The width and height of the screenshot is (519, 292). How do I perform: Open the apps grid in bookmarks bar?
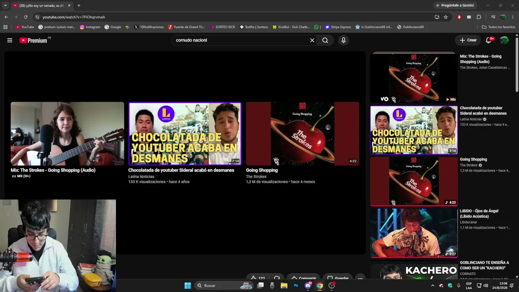click(x=5, y=27)
